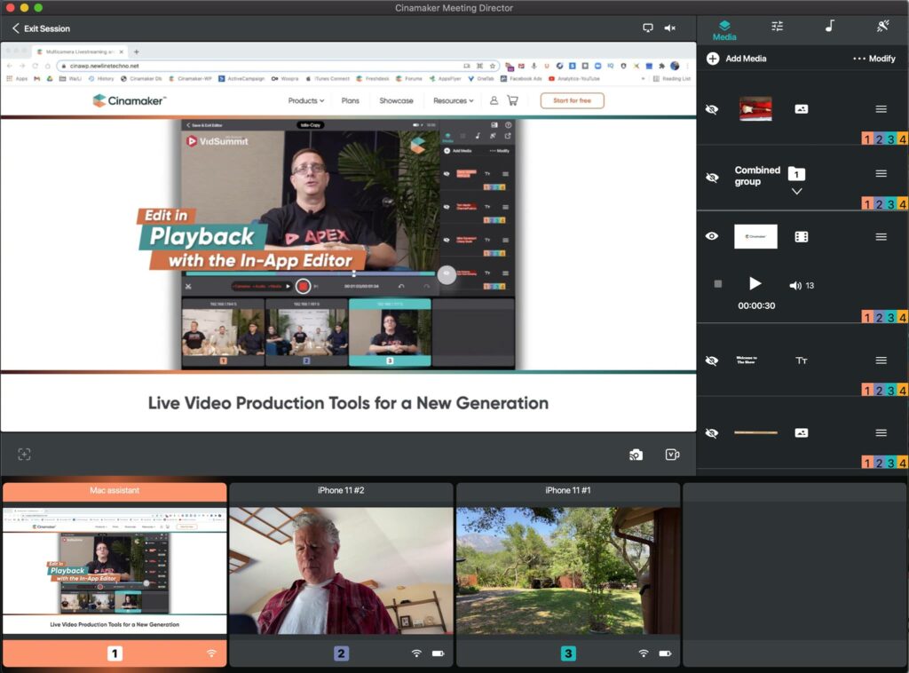Click number badge 1 under Mac assistant
The height and width of the screenshot is (673, 909).
(115, 653)
